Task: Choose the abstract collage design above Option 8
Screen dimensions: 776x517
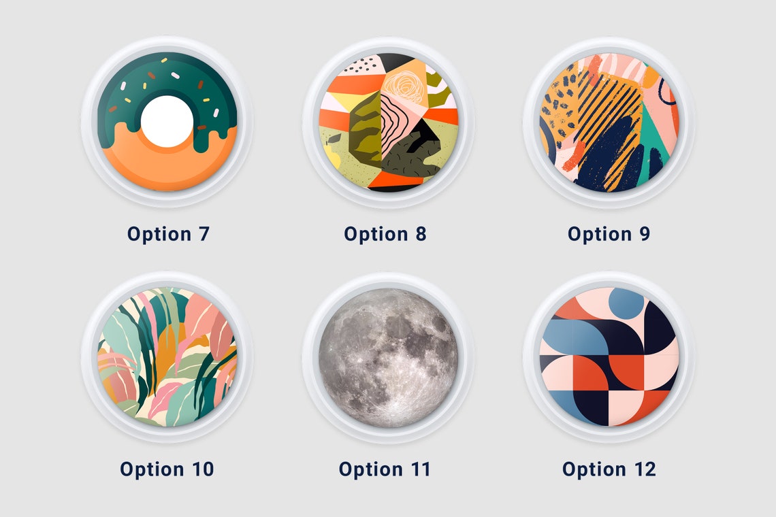Action: [x=388, y=122]
